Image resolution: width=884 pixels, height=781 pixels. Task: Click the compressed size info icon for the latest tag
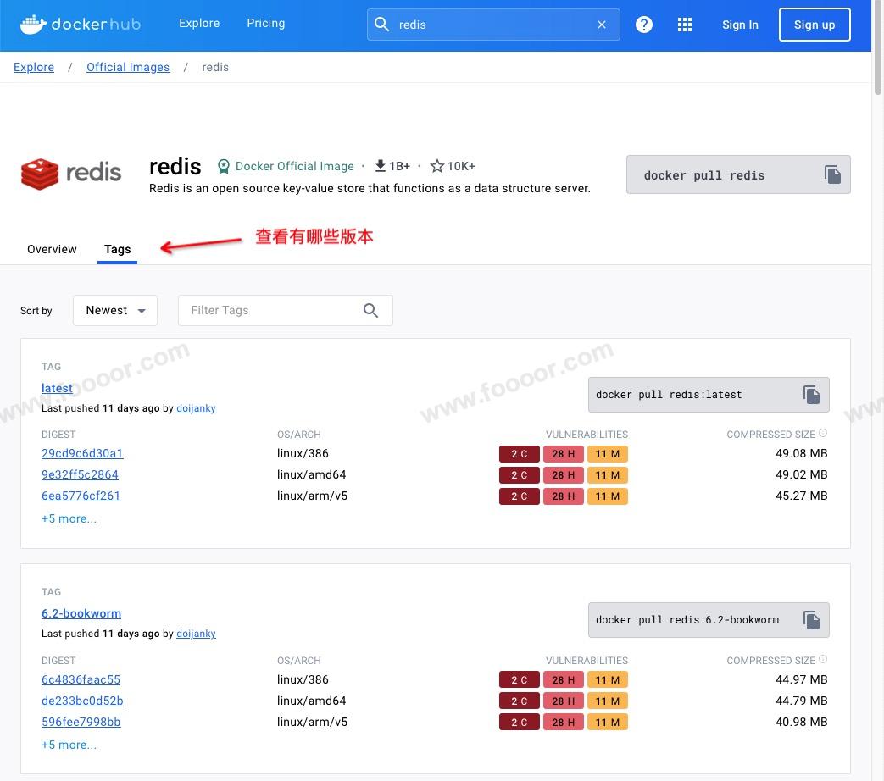click(823, 434)
